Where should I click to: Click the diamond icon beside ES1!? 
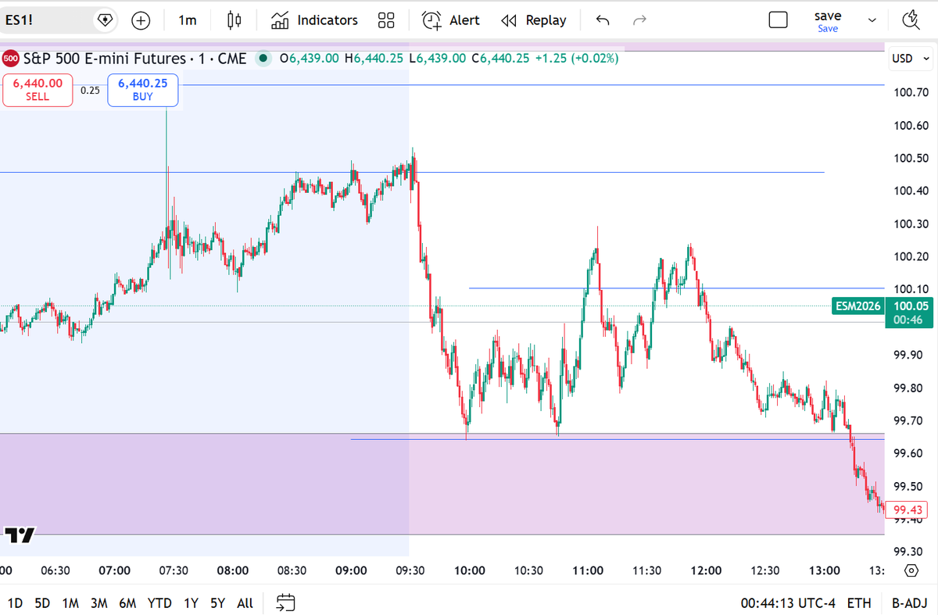pos(104,20)
